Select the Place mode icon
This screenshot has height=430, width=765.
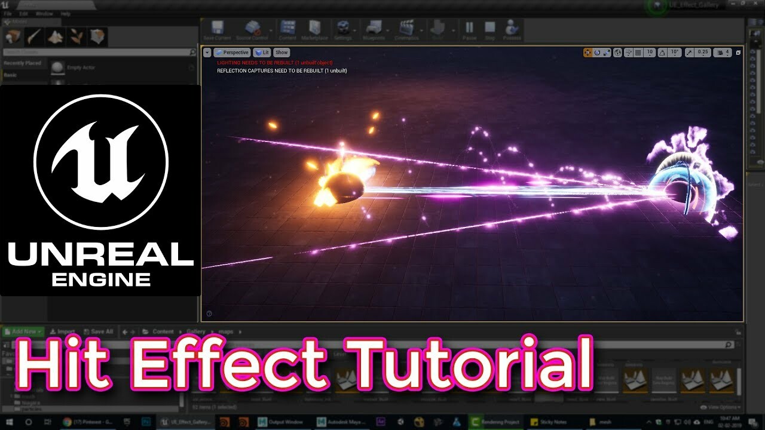(x=13, y=36)
